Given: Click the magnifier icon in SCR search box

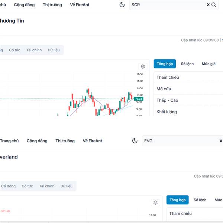Looking at the screenshot, I should (x=214, y=5).
